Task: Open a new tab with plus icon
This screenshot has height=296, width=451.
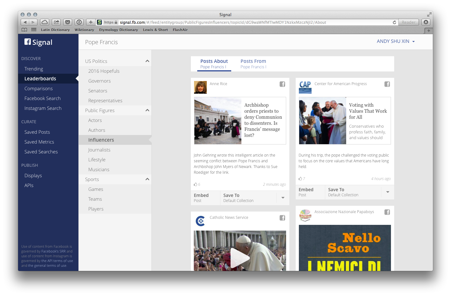Action: click(x=428, y=30)
